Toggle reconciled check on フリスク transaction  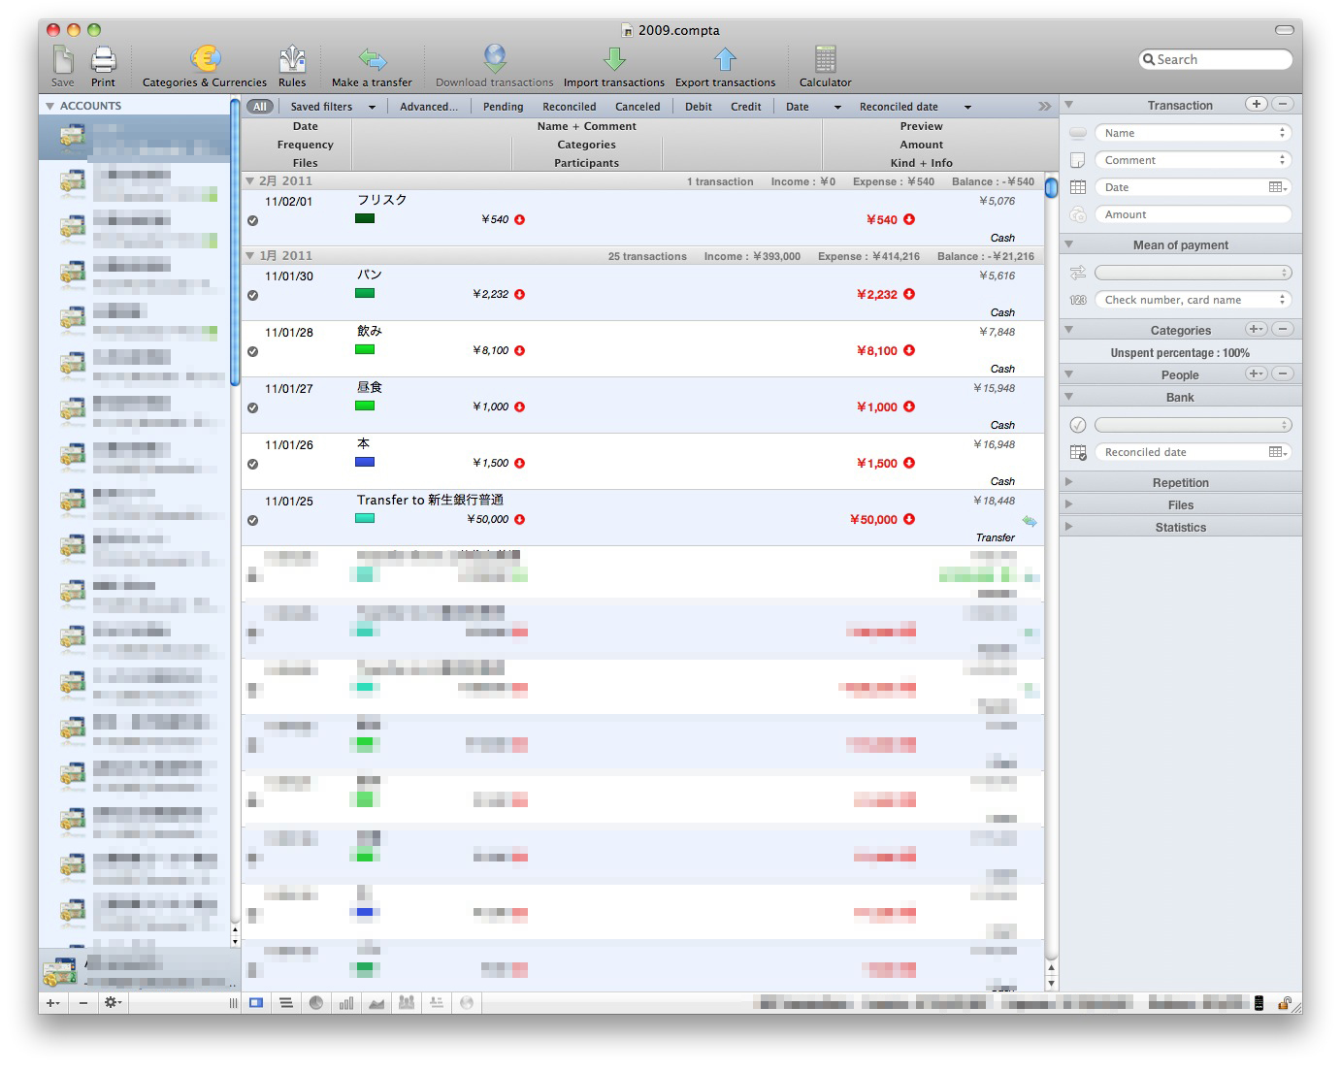tap(253, 221)
